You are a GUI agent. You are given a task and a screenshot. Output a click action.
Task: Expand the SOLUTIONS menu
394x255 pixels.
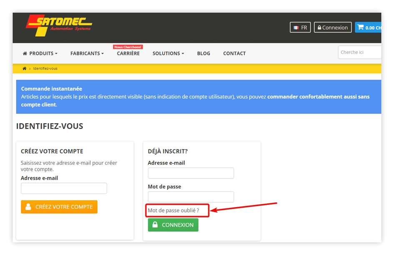168,53
